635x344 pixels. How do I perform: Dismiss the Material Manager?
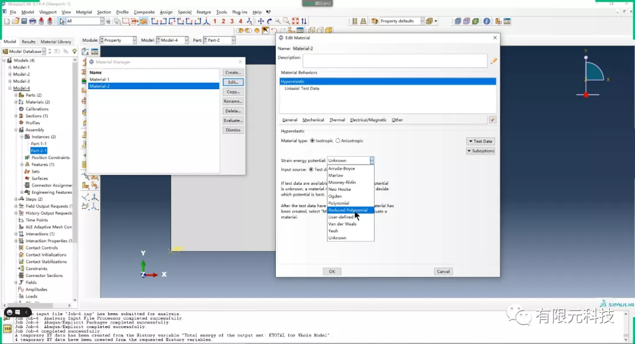point(233,129)
